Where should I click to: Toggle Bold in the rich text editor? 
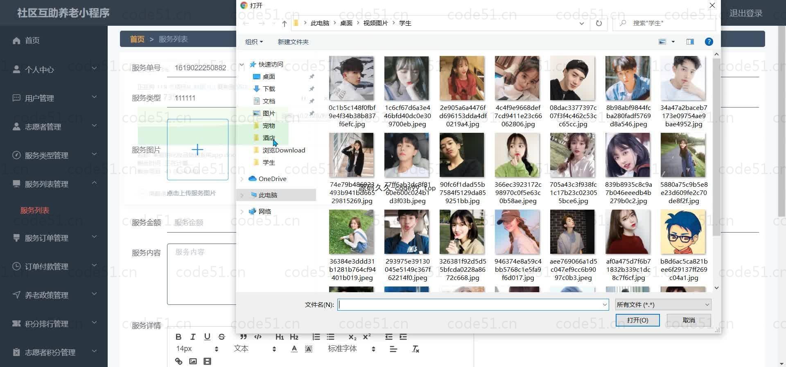(178, 337)
